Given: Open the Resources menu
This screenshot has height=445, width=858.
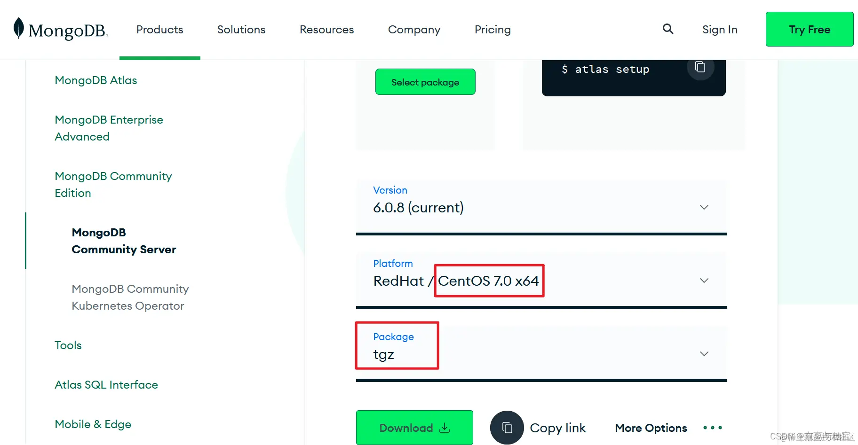Looking at the screenshot, I should [327, 30].
